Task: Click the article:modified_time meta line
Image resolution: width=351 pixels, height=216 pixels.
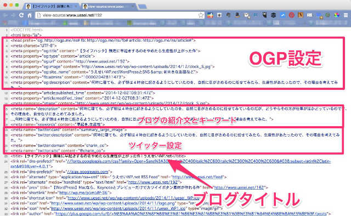Action: (x=82, y=98)
